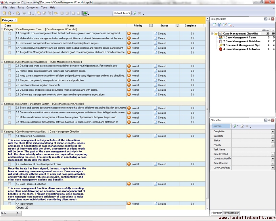Click the Complete percentage of task 1.3

coord(192,43)
